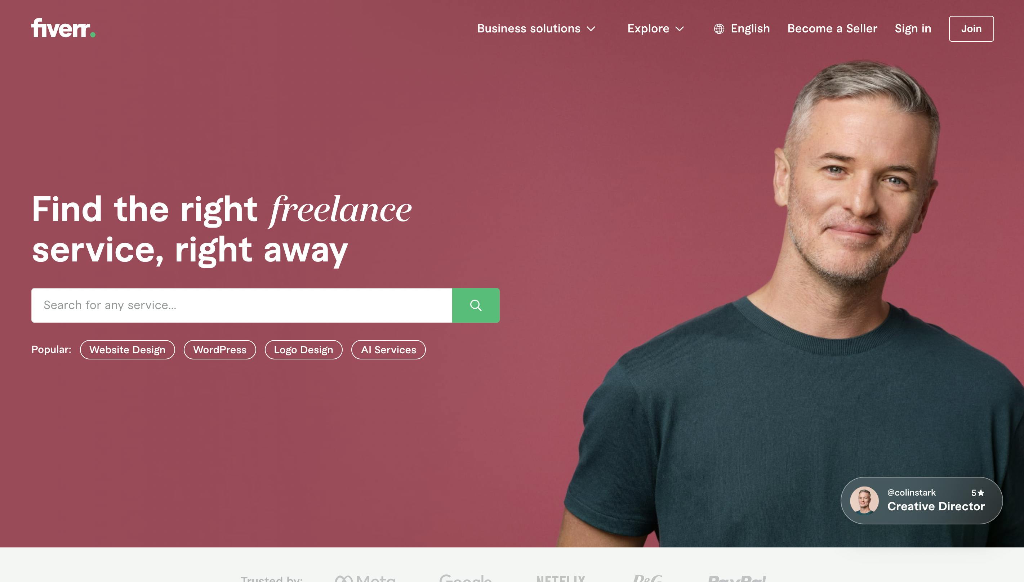The width and height of the screenshot is (1024, 582).
Task: Click the Meta logo in Trusted by
Action: click(365, 578)
